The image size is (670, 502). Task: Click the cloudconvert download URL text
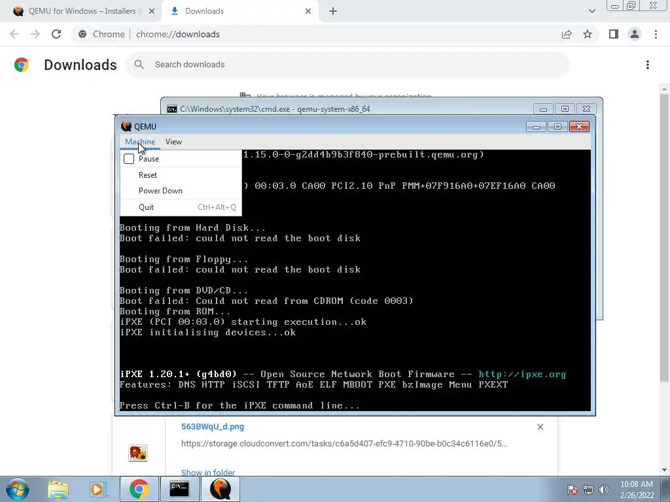344,444
